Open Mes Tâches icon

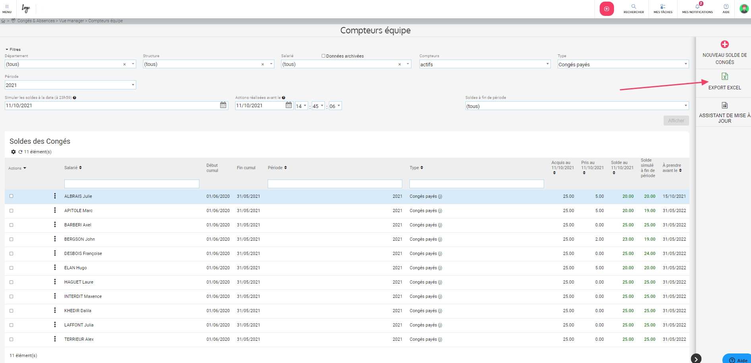pos(663,6)
